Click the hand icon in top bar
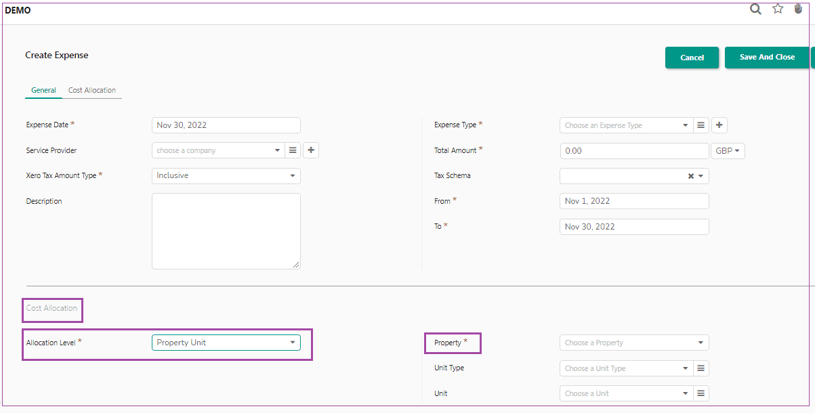Viewport: 815px width, 413px height. pos(799,9)
